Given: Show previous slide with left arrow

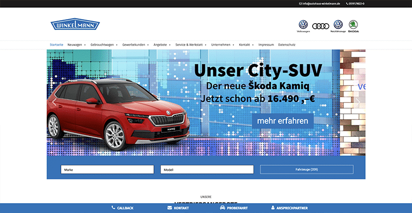Looking at the screenshot, I should tap(55, 102).
